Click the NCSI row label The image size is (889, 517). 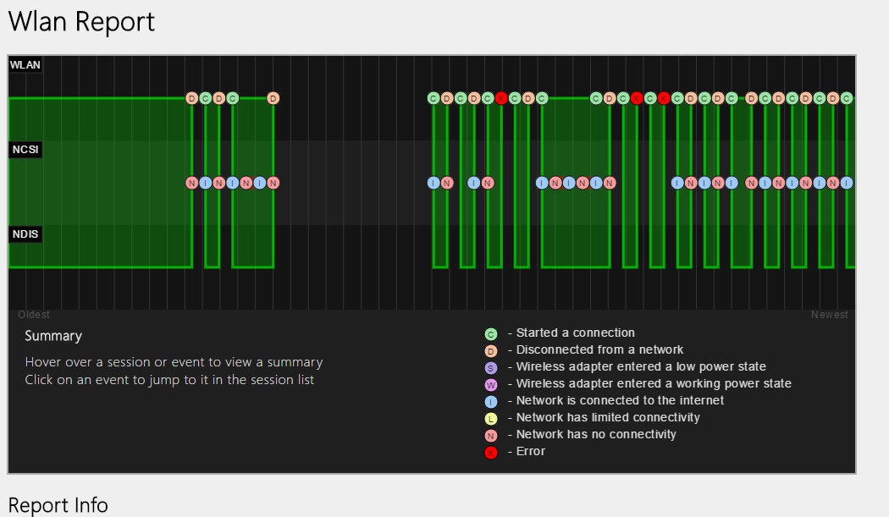[25, 150]
